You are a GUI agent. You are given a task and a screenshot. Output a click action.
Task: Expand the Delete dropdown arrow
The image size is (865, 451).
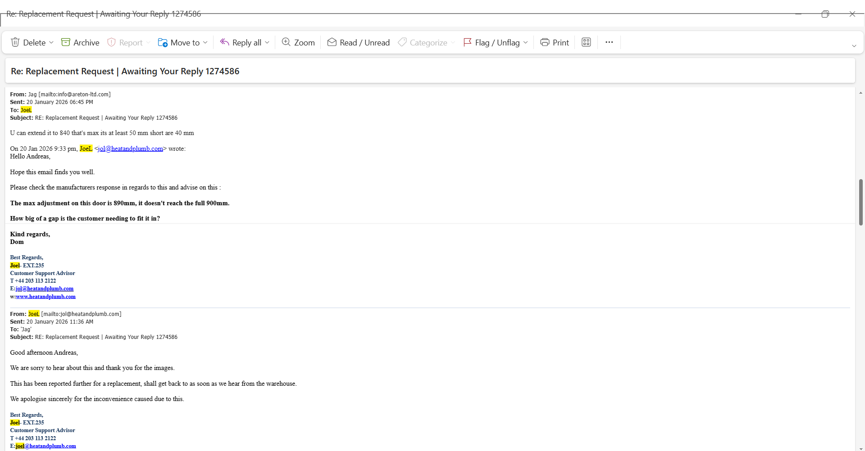[x=51, y=42]
